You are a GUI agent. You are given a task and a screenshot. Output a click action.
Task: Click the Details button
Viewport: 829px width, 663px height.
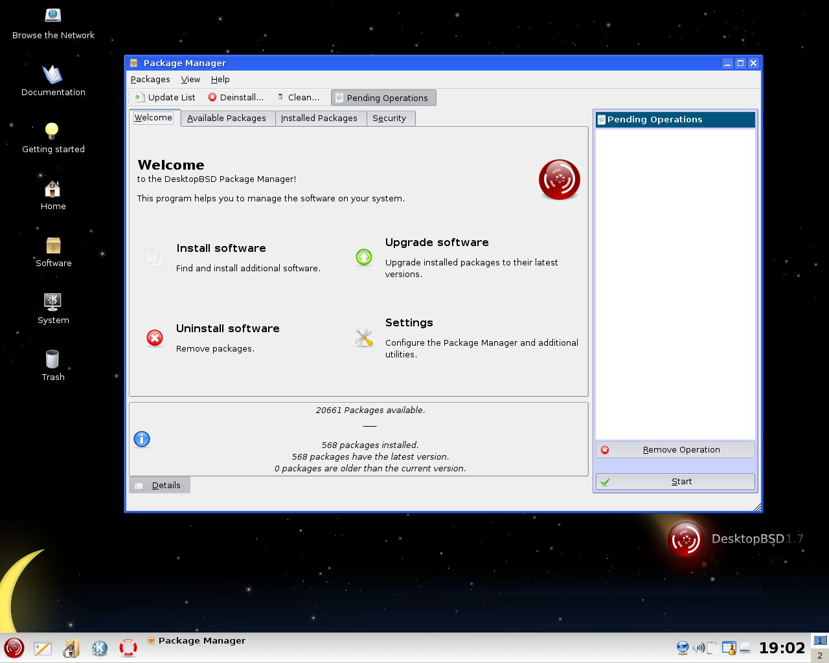point(159,486)
